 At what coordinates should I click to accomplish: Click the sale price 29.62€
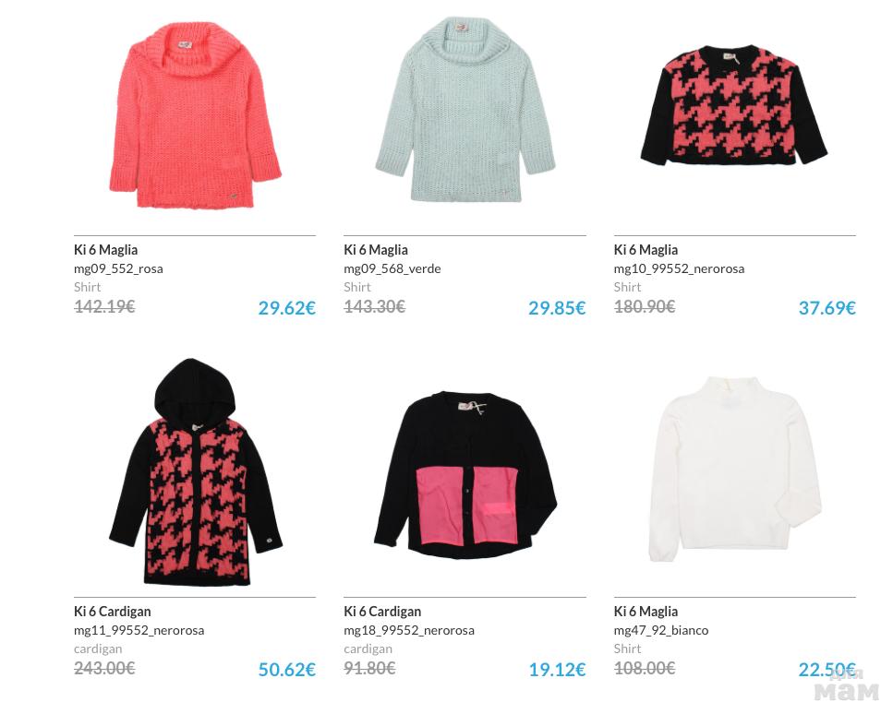(286, 308)
